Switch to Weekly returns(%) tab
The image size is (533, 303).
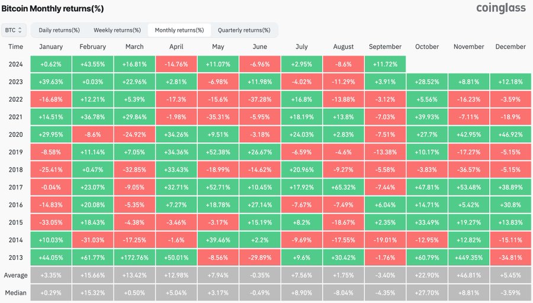point(117,30)
